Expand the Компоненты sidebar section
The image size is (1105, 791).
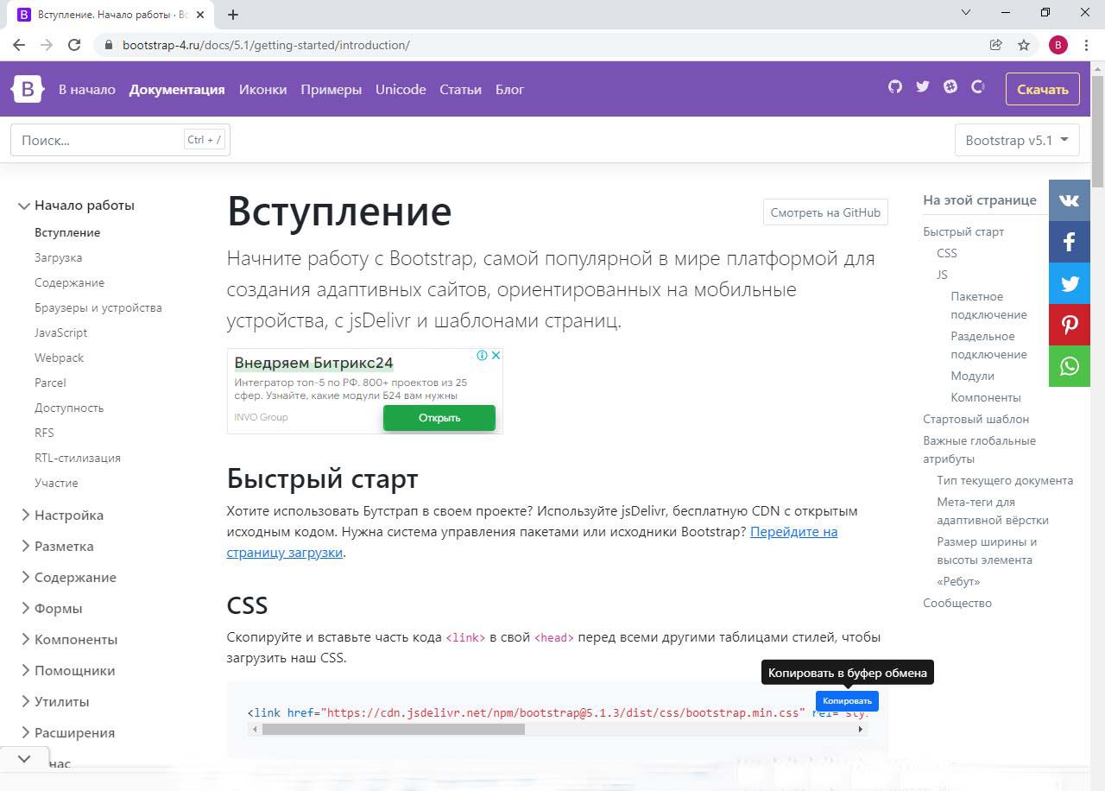(76, 639)
